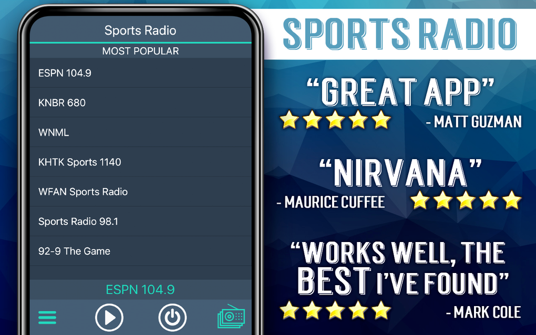Click the "GREAT APP" review quote
Viewport: 536px width, 335px height.
(x=400, y=91)
